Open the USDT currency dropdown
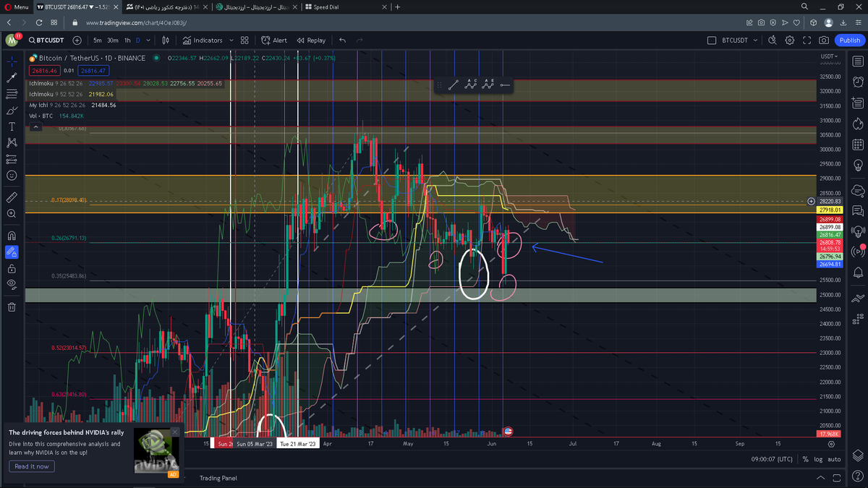Viewport: 868px width, 488px height. pos(829,56)
